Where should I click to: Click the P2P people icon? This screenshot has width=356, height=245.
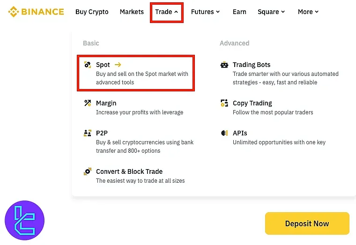(87, 133)
